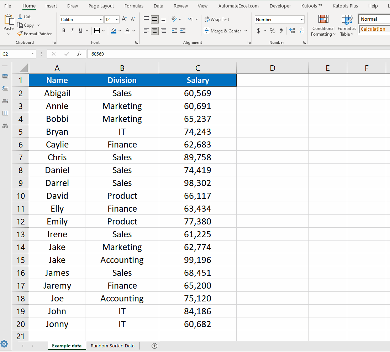Click the new sheet plus button
This screenshot has width=390, height=352.
[154, 346]
